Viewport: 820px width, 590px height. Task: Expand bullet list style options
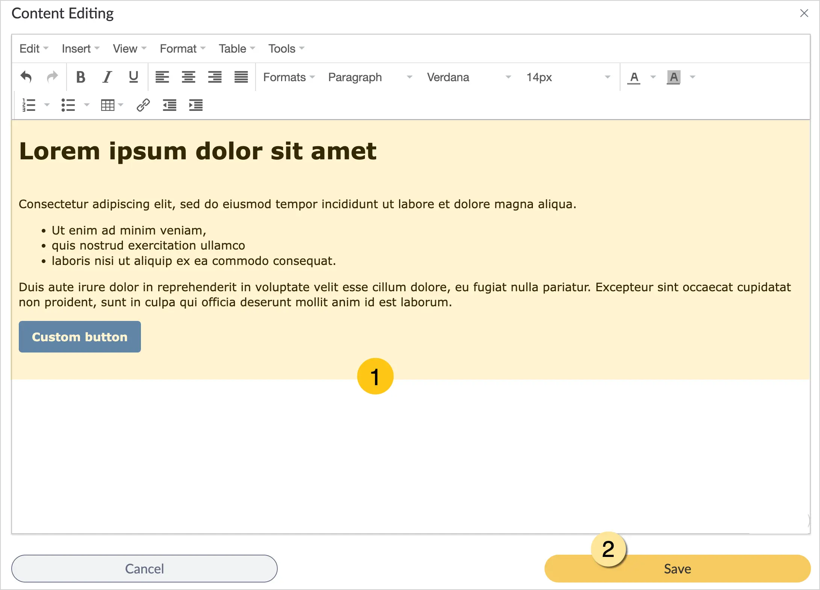(87, 105)
